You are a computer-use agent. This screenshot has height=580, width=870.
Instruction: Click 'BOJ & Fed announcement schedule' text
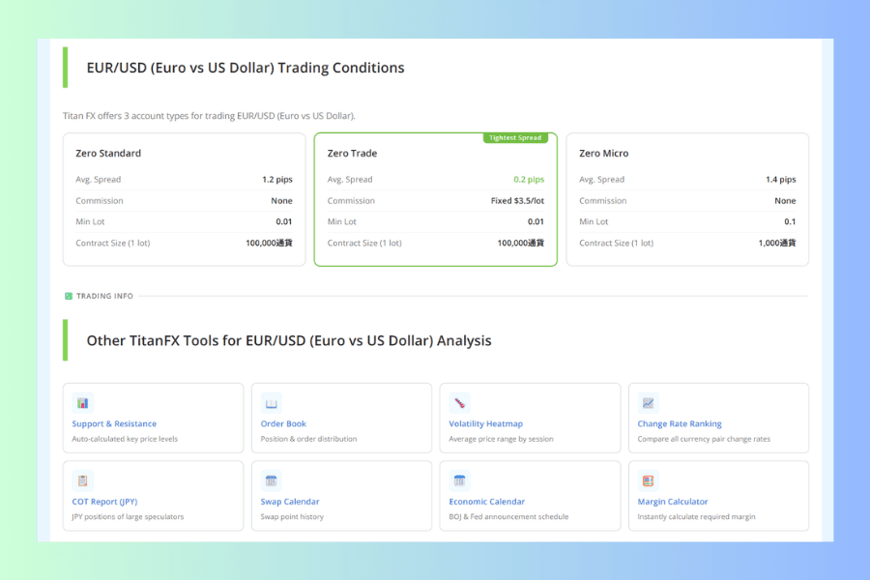point(508,516)
